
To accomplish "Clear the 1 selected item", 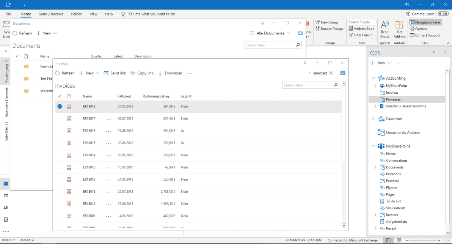I will [331, 73].
